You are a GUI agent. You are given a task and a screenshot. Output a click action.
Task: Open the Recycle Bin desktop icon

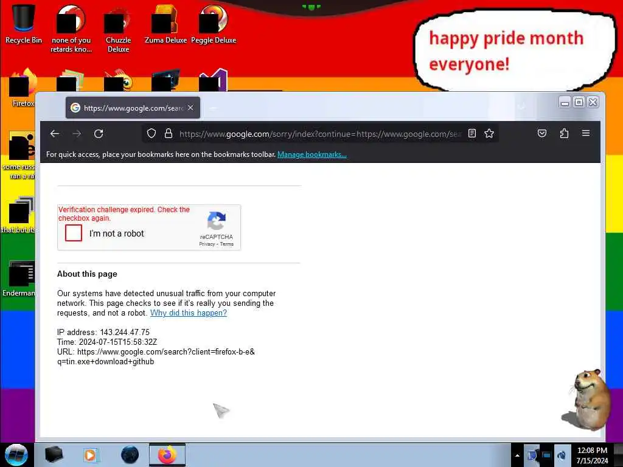24,24
